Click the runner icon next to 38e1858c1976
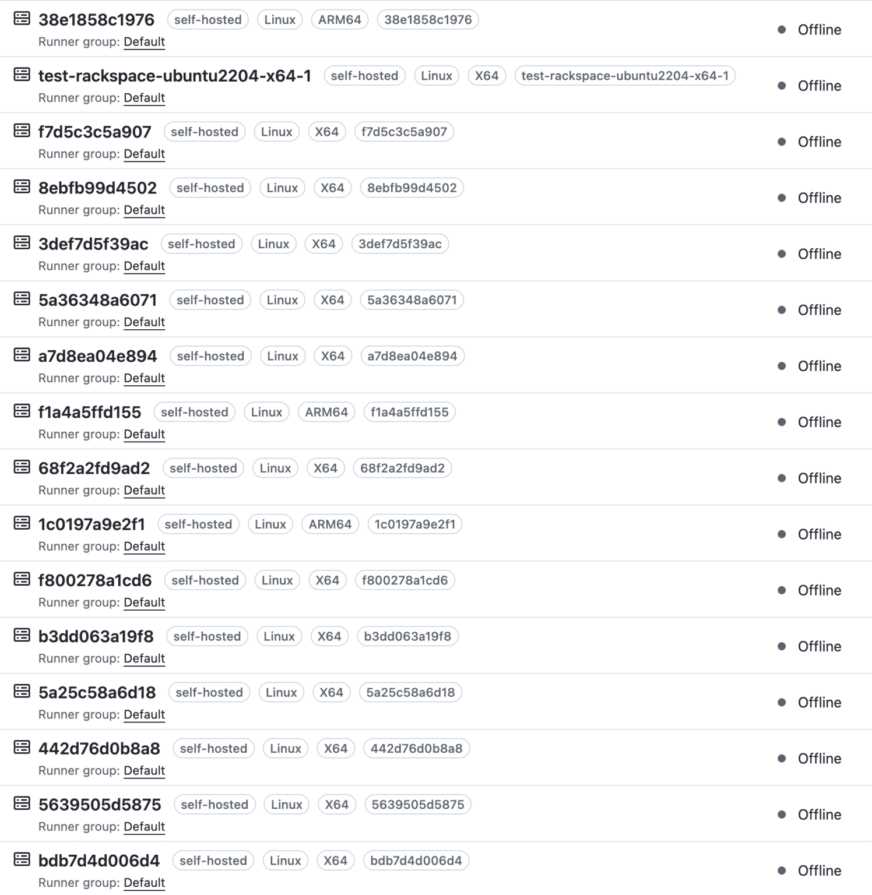The height and width of the screenshot is (895, 872). (x=21, y=19)
